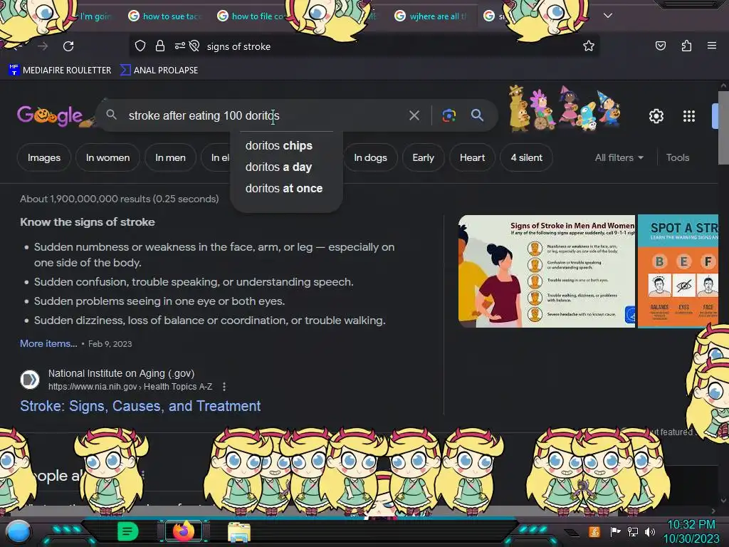Viewport: 729px width, 547px height.
Task: Open the MEDIAFIRE ROULETTER bookmark
Action: point(60,71)
